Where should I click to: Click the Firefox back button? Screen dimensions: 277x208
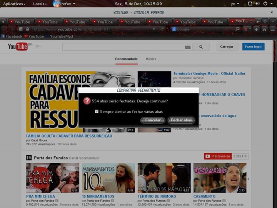(x=5, y=29)
